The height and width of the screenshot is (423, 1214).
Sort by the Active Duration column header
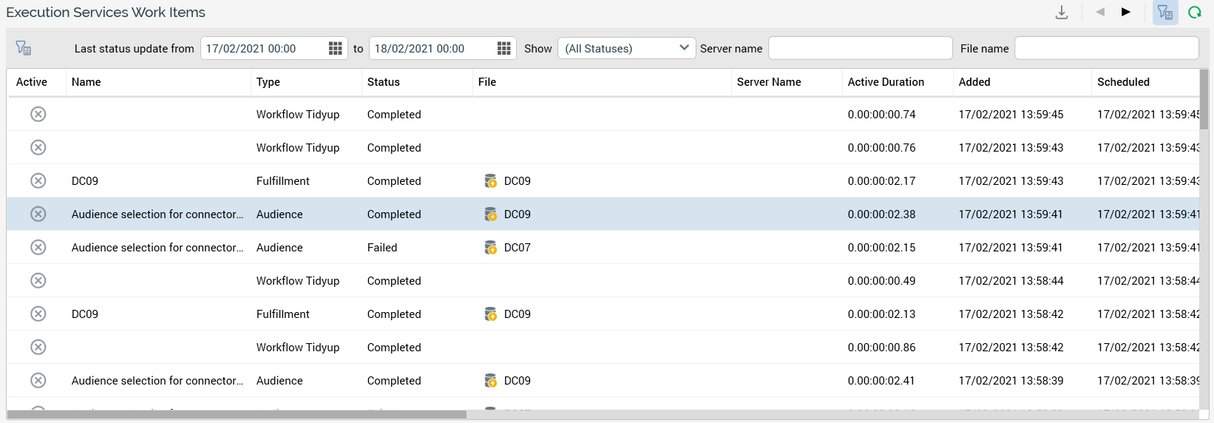[885, 82]
